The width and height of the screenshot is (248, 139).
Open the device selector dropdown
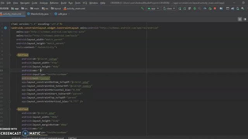coord(169,8)
